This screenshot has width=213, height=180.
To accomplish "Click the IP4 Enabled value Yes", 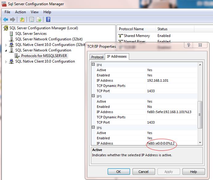I will coord(150,75).
